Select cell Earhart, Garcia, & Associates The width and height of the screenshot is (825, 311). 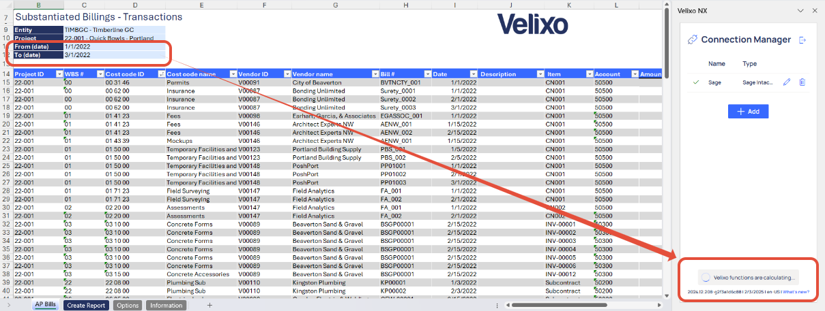click(334, 116)
